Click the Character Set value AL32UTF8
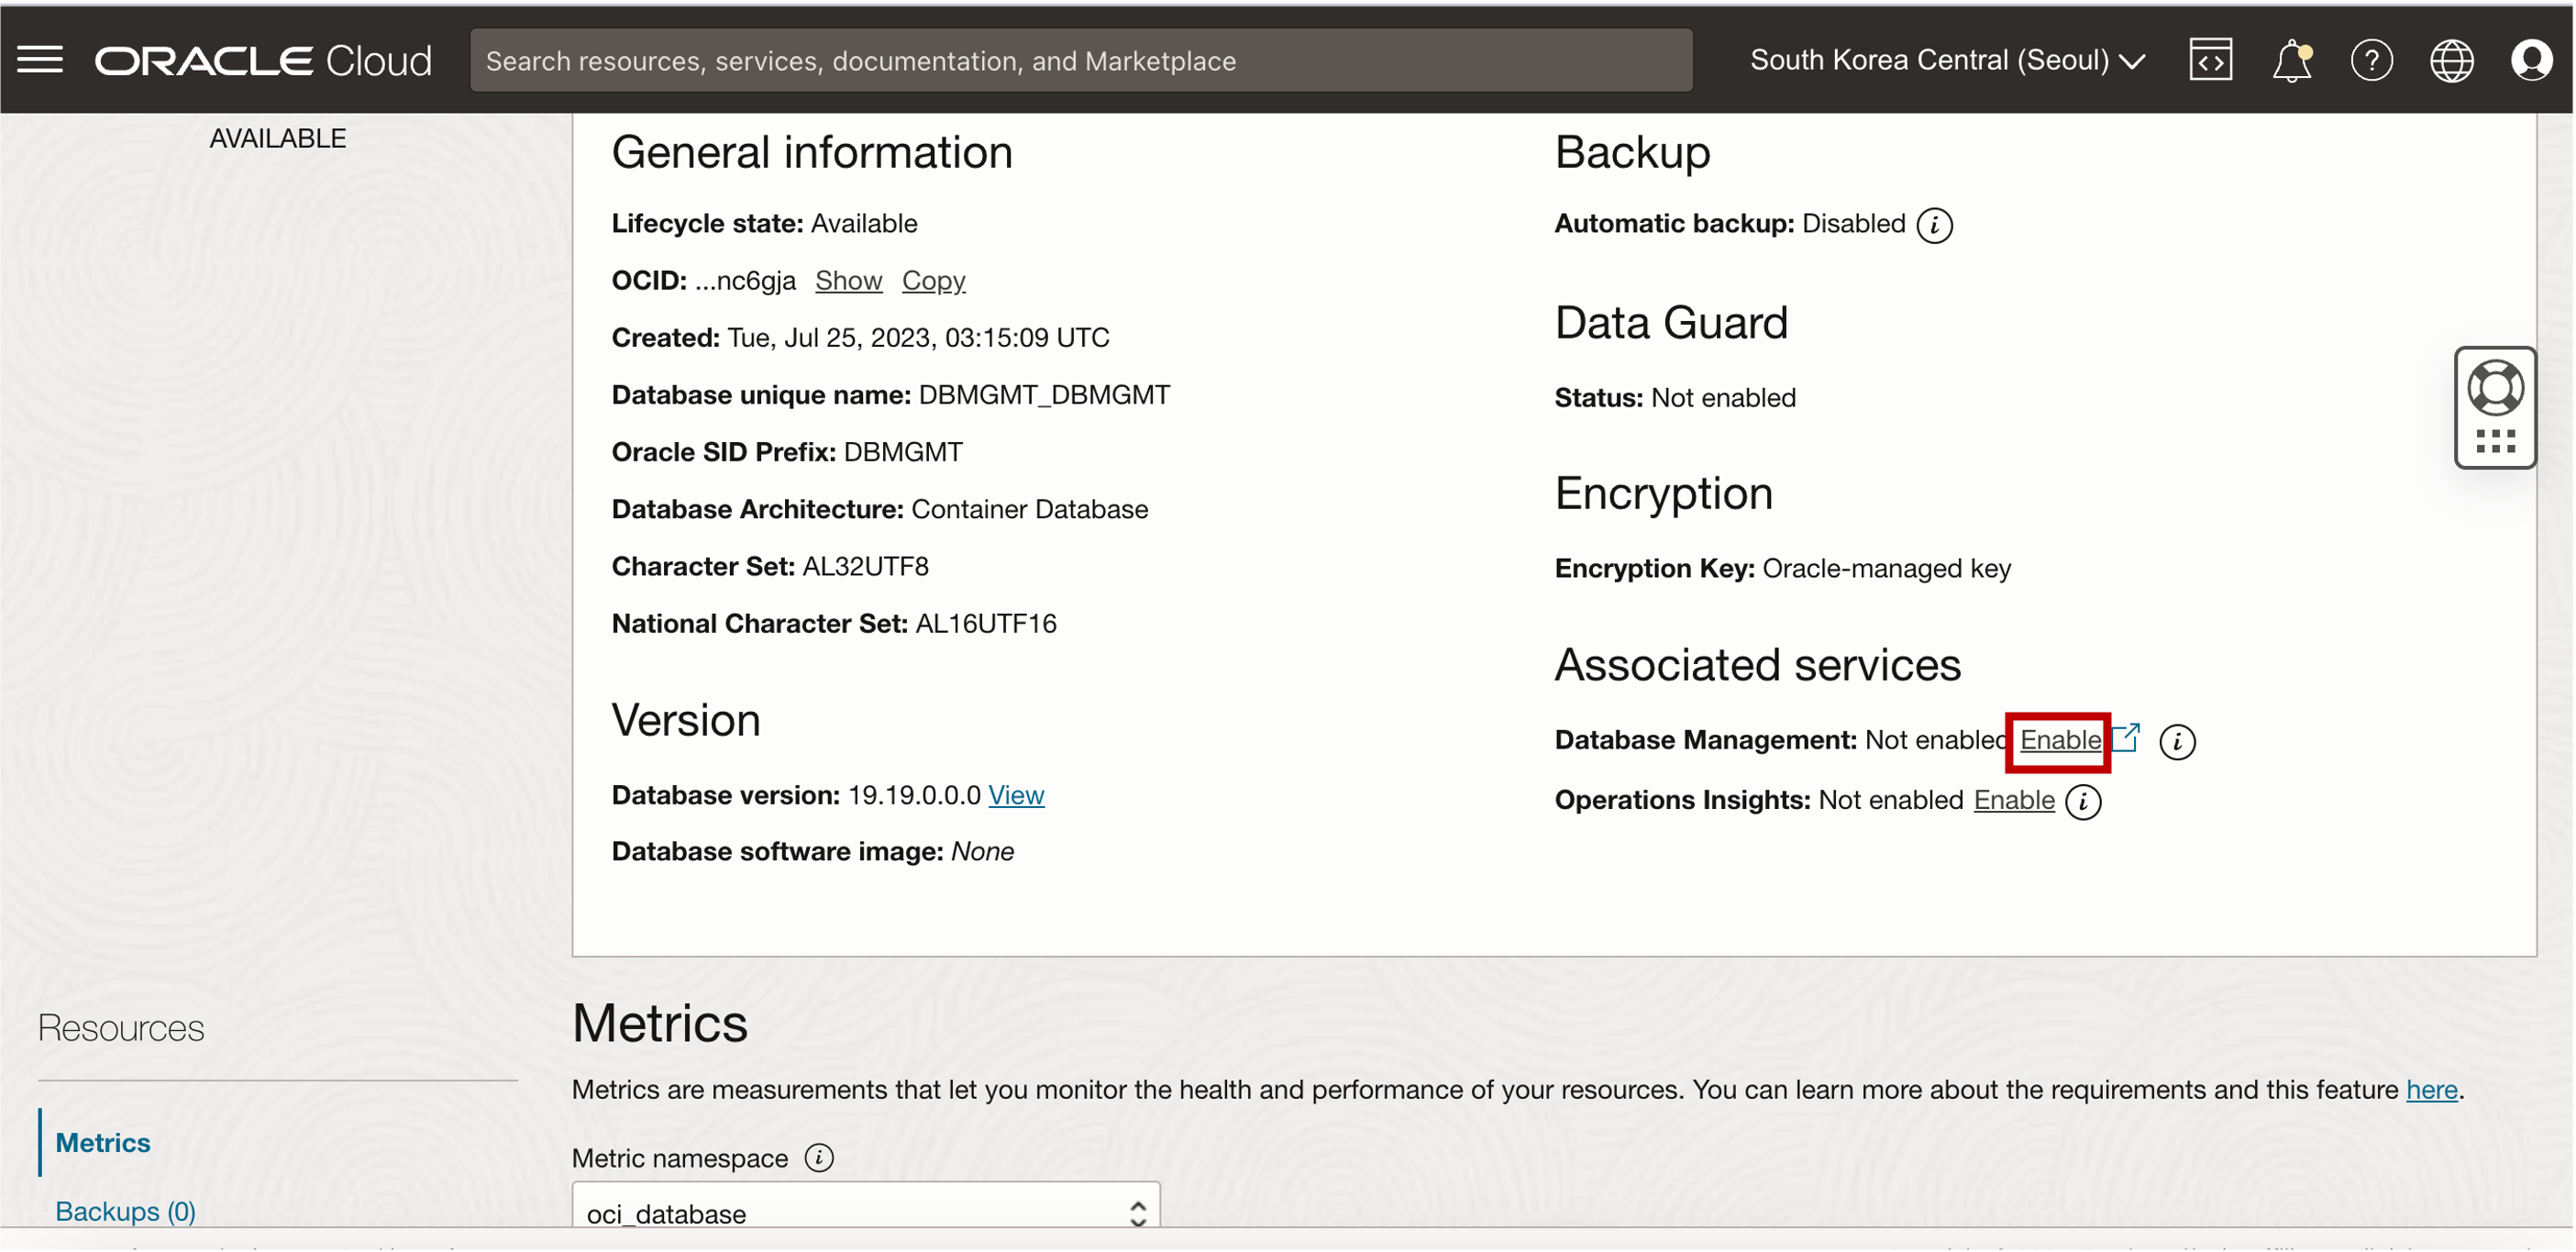The width and height of the screenshot is (2576, 1252). click(865, 567)
